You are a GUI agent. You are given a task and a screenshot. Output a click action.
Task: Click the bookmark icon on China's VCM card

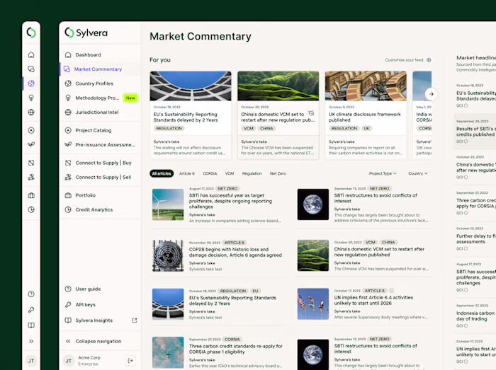point(311,113)
